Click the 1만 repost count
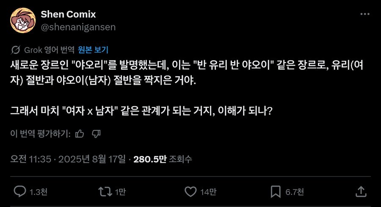This screenshot has height=207, width=381. tap(120, 192)
